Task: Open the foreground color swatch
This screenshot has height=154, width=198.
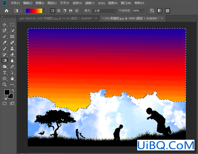Action: 7,92
